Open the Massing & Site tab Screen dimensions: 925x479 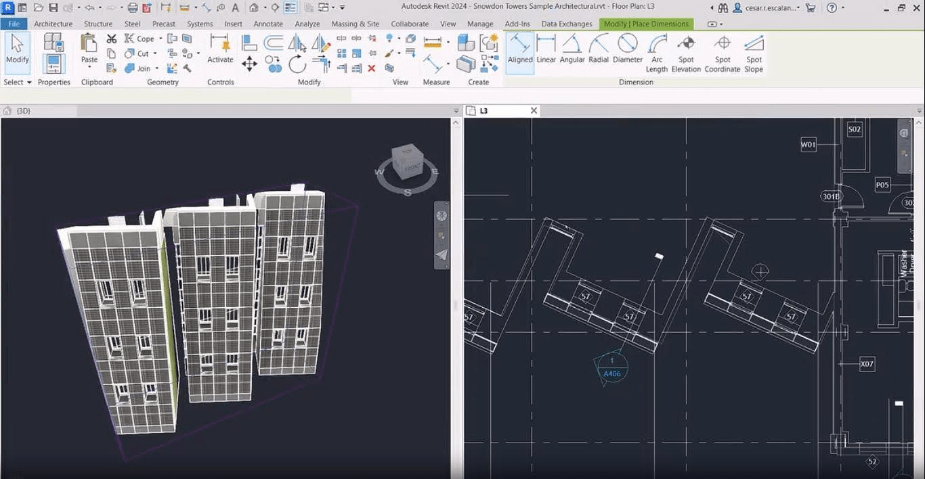pos(356,24)
